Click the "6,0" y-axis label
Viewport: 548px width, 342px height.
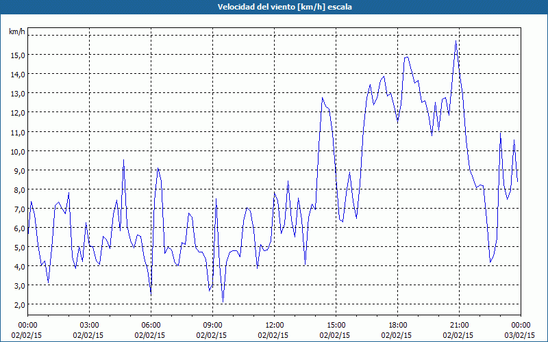point(20,228)
